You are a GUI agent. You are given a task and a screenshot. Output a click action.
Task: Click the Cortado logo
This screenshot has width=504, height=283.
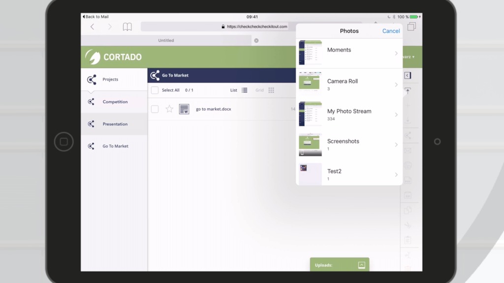pos(114,57)
